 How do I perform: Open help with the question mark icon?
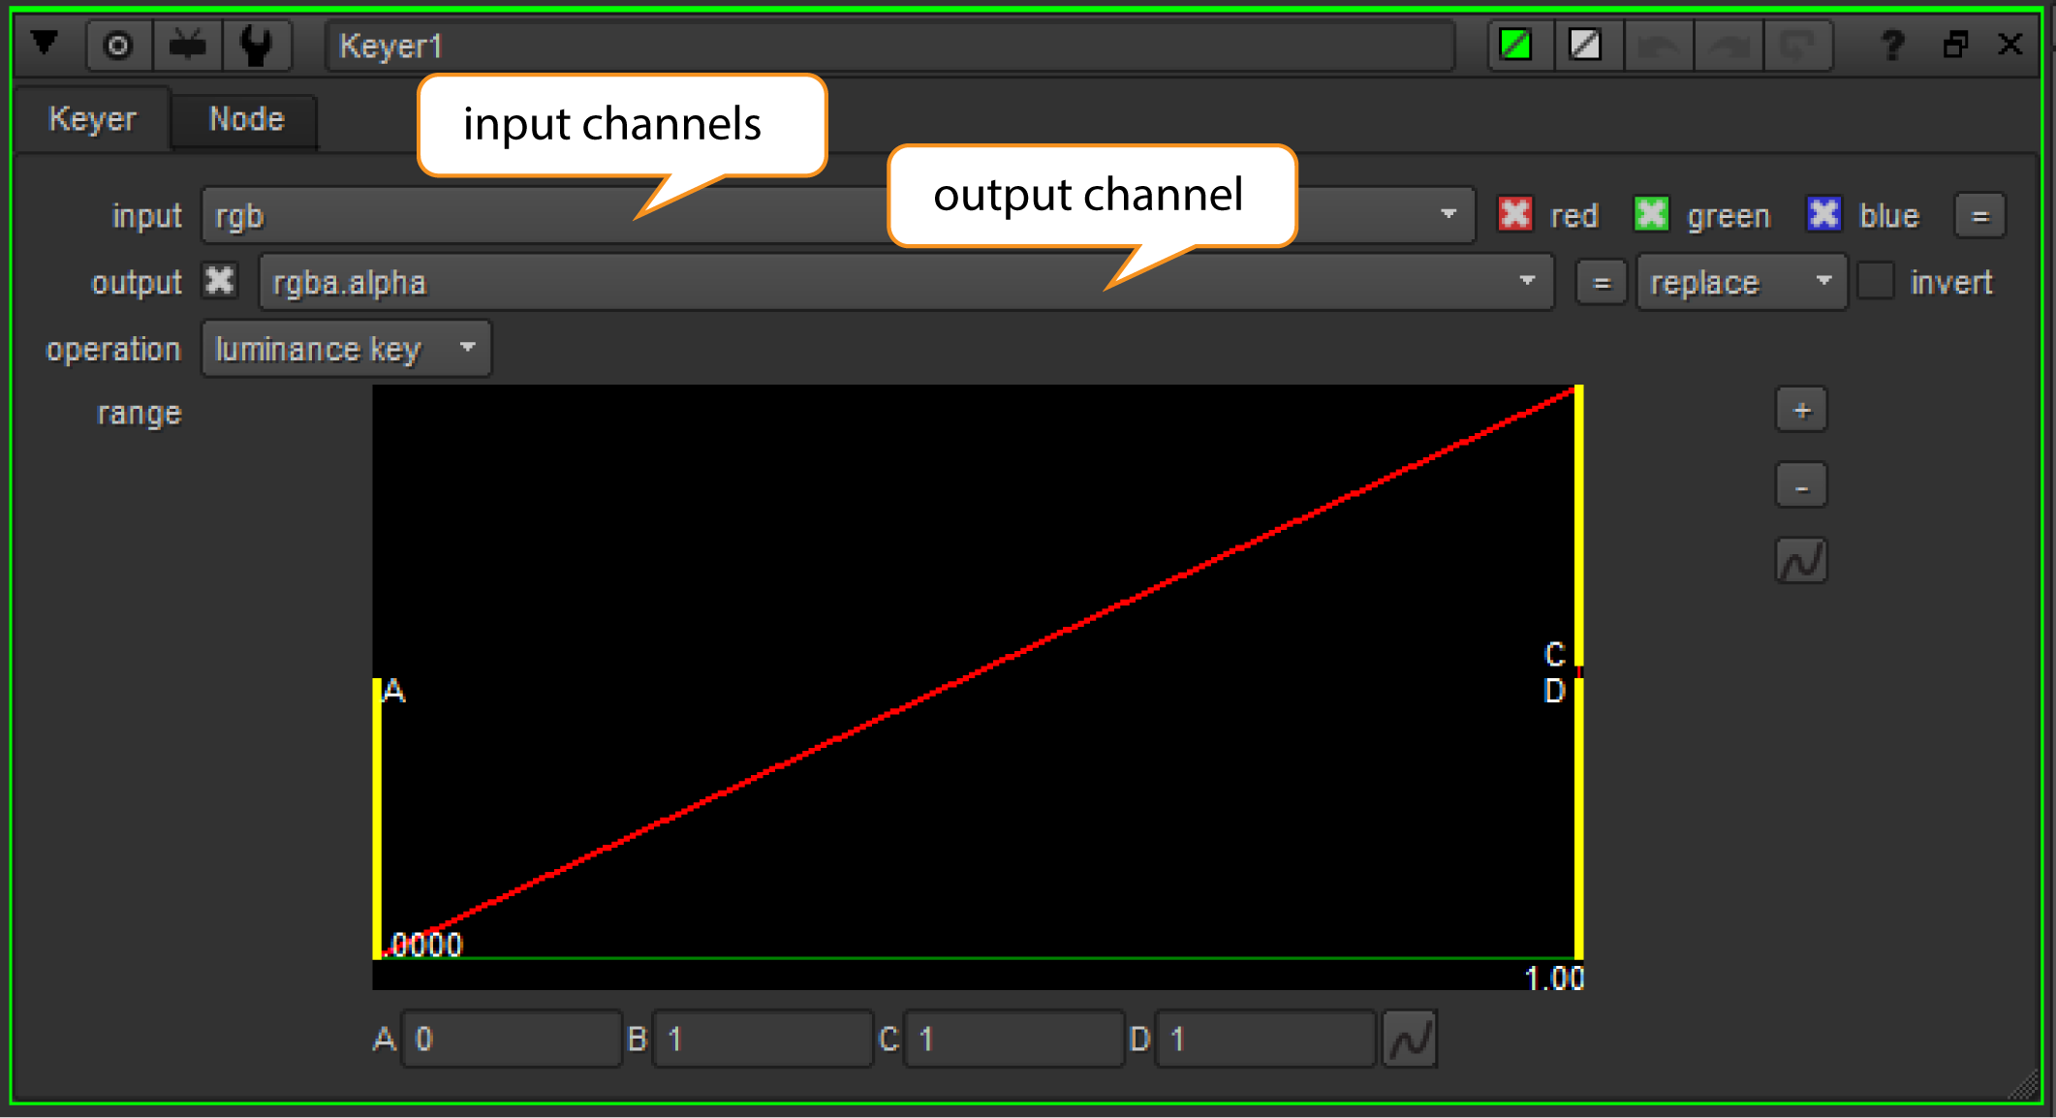point(1891,45)
